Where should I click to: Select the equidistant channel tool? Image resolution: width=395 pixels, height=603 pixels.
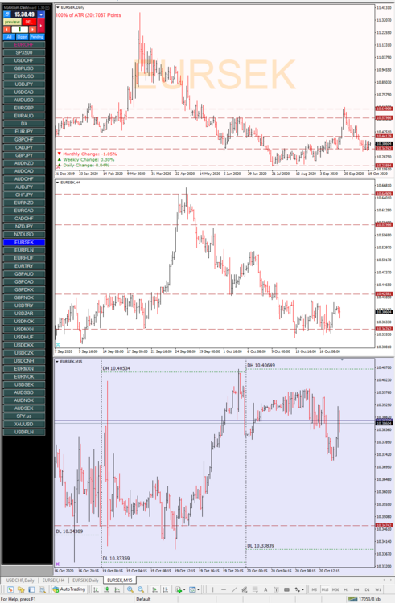click(245, 589)
